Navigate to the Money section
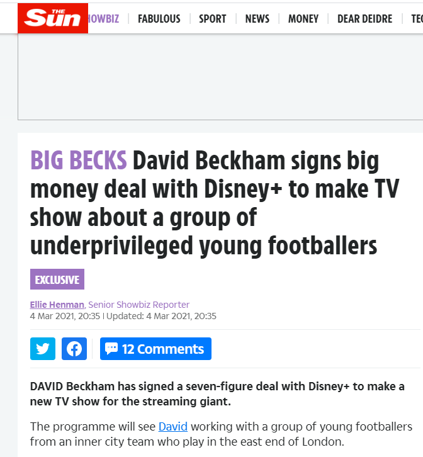 (x=303, y=19)
